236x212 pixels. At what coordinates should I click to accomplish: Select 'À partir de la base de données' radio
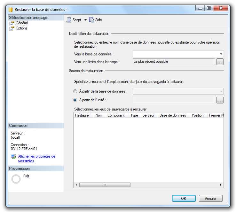75,91
